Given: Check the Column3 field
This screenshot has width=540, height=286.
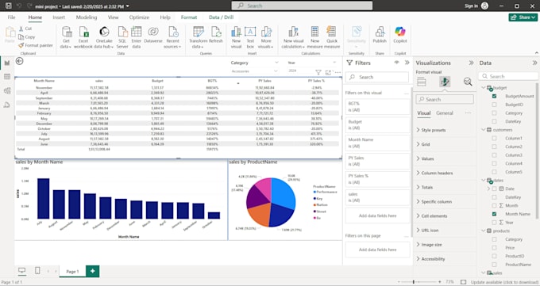Looking at the screenshot, I should coord(494,155).
